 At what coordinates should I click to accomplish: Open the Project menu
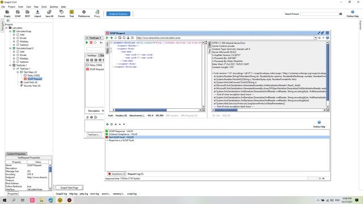[11, 7]
